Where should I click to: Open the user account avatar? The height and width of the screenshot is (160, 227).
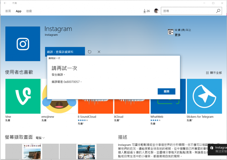pyautogui.click(x=156, y=11)
